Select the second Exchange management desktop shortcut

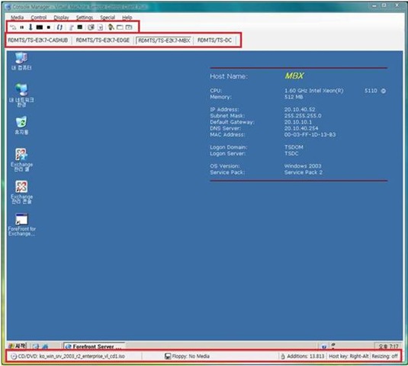click(21, 192)
